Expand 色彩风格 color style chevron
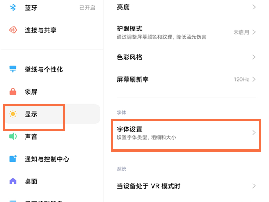This screenshot has height=202, width=269. point(254,57)
